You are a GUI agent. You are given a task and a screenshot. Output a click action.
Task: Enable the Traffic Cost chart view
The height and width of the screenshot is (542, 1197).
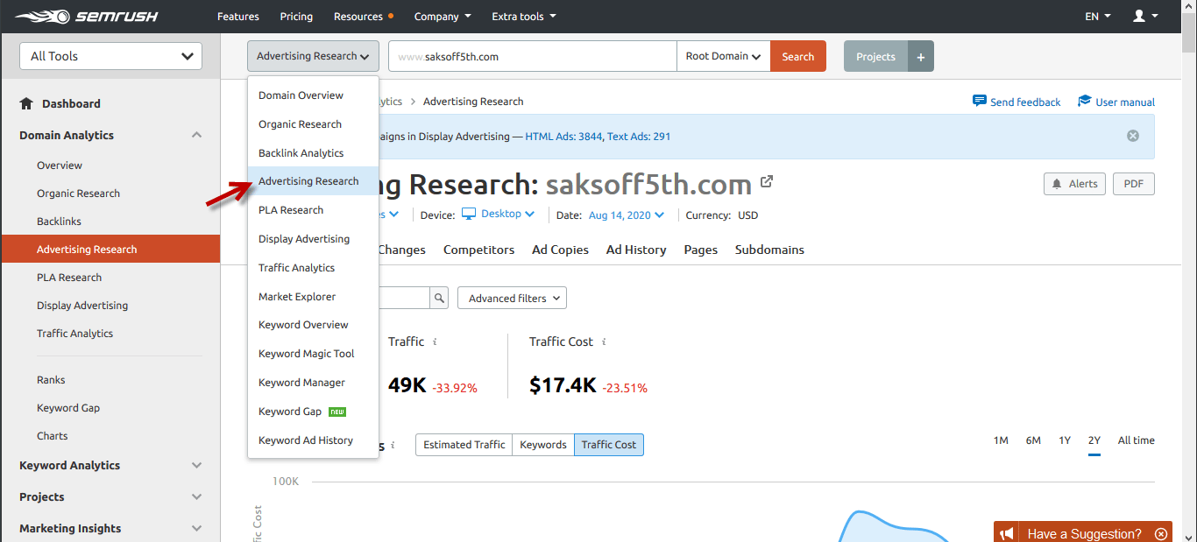click(608, 444)
